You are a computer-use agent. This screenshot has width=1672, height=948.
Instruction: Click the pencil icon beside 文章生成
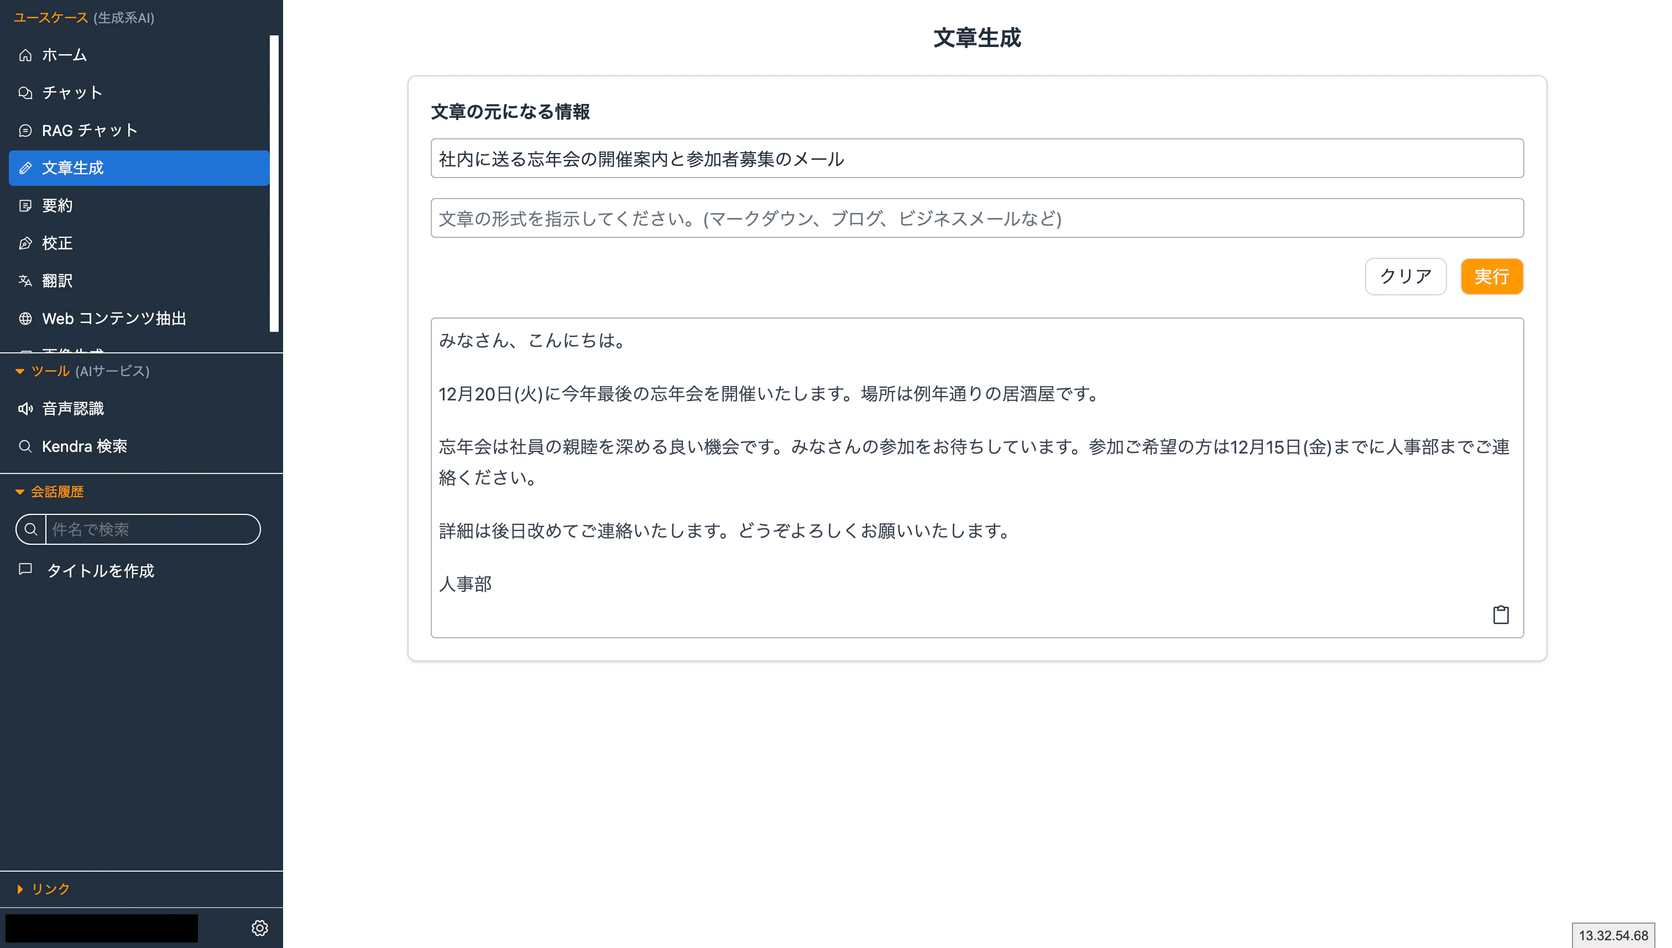pyautogui.click(x=25, y=168)
